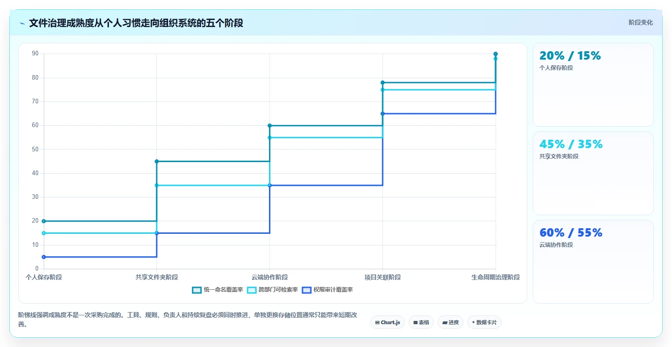Click the Chart.js tag chip
The height and width of the screenshot is (347, 672).
(x=388, y=322)
